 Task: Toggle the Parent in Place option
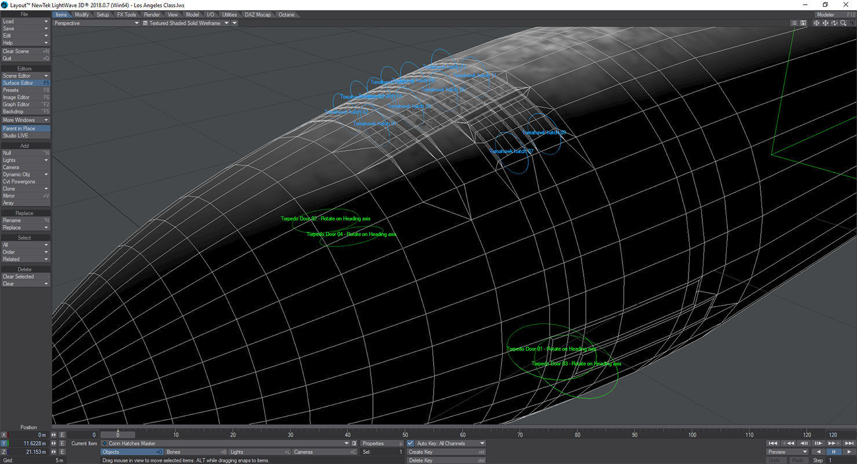click(25, 128)
